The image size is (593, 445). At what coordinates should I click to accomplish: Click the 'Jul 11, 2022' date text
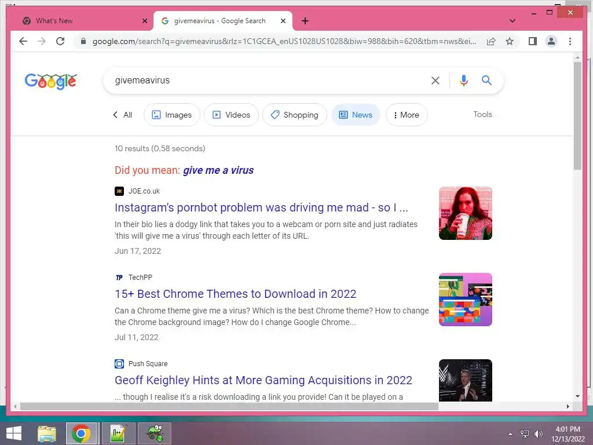click(x=137, y=337)
